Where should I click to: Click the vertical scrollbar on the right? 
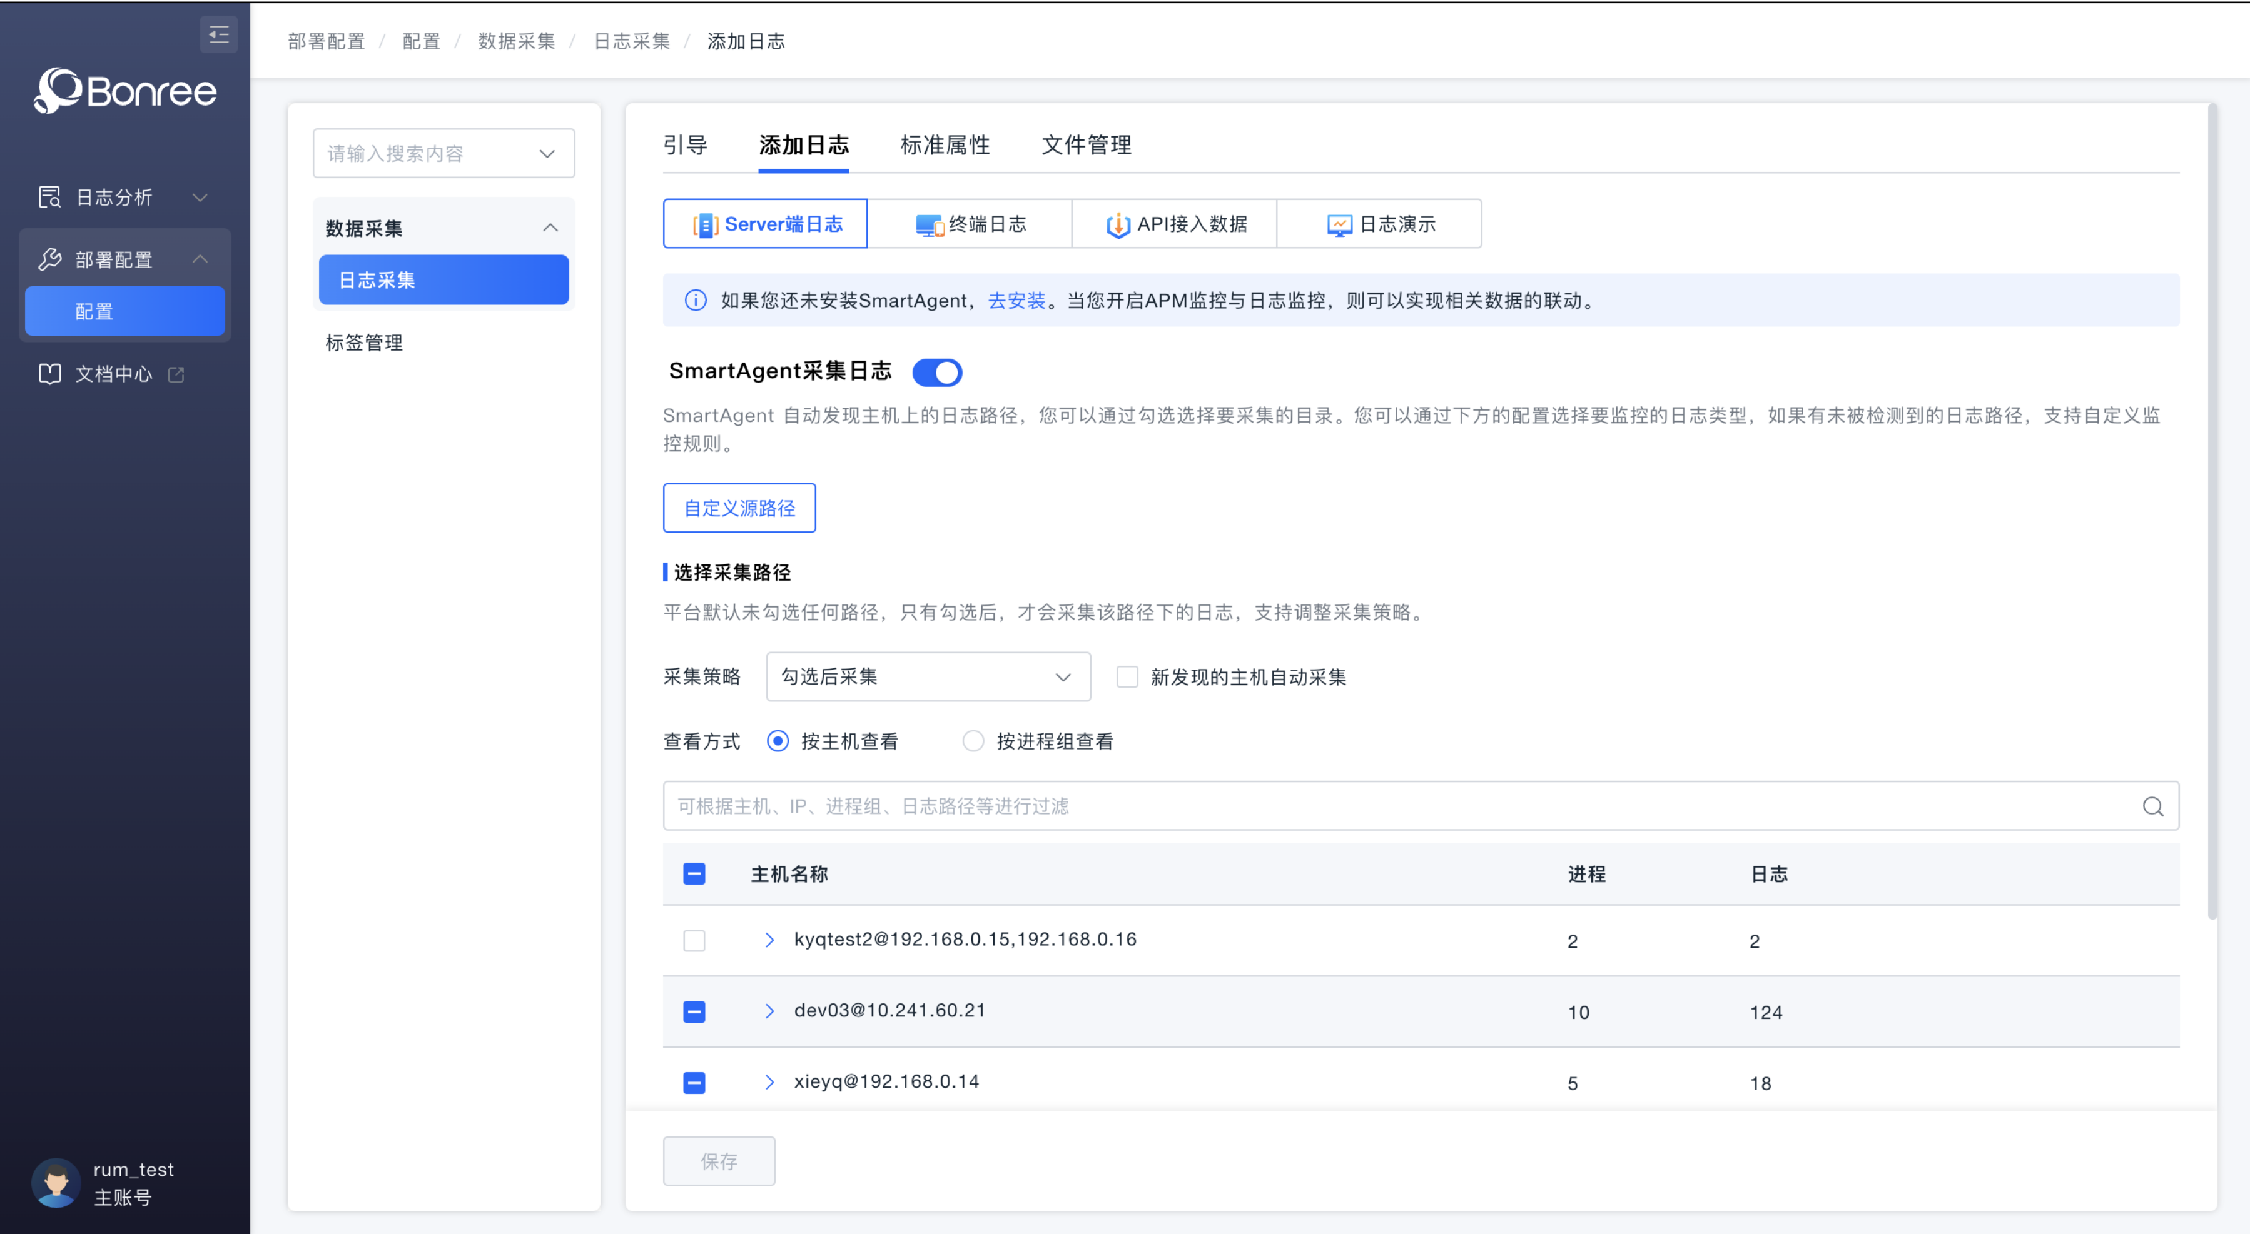pyautogui.click(x=2212, y=515)
